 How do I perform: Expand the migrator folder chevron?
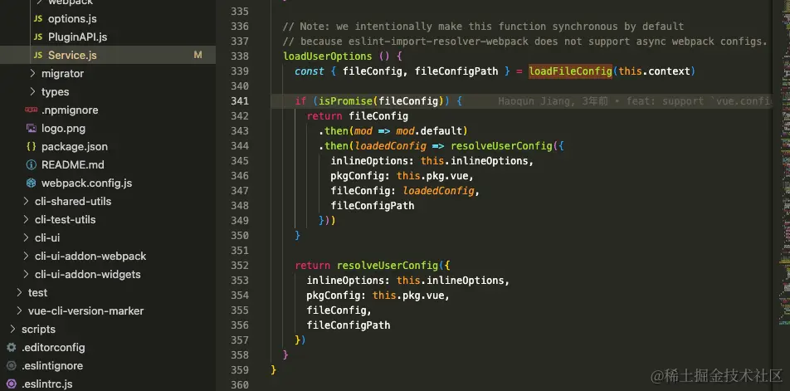pos(32,74)
